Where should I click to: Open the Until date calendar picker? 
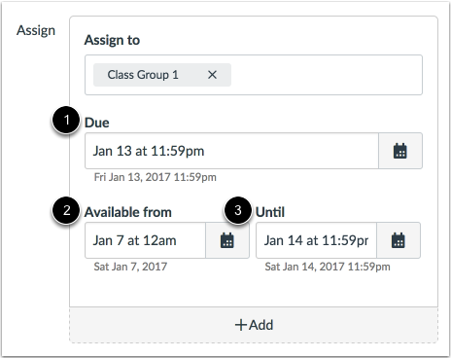point(399,240)
